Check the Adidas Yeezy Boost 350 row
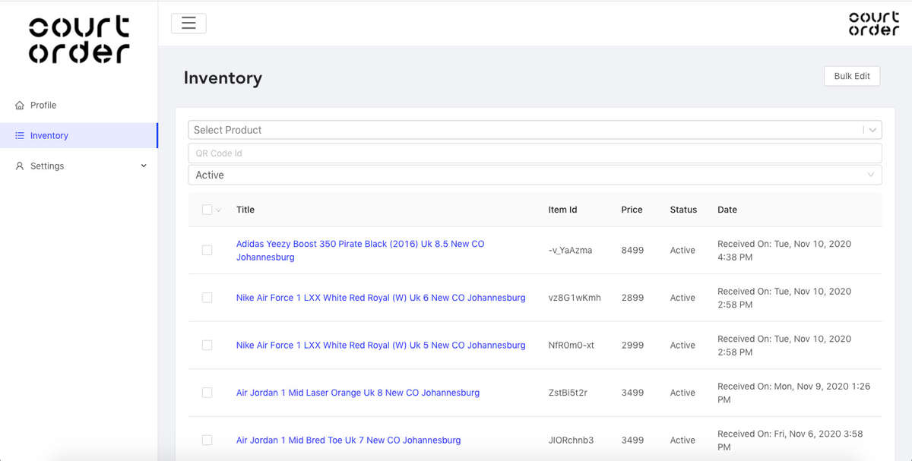This screenshot has width=912, height=461. (x=207, y=250)
